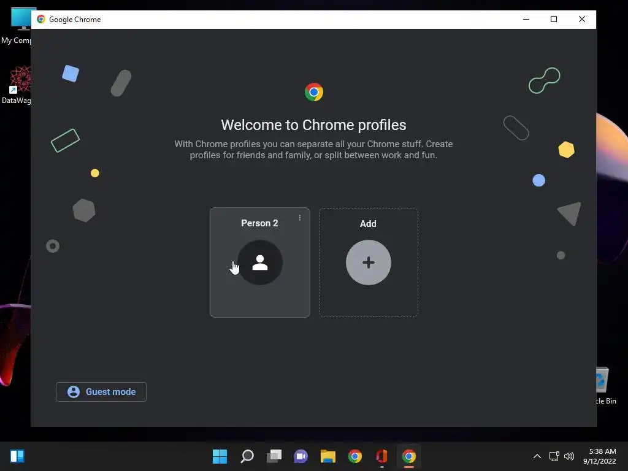This screenshot has width=628, height=471.
Task: Select the Recycle Bin desktop icon
Action: click(x=606, y=386)
